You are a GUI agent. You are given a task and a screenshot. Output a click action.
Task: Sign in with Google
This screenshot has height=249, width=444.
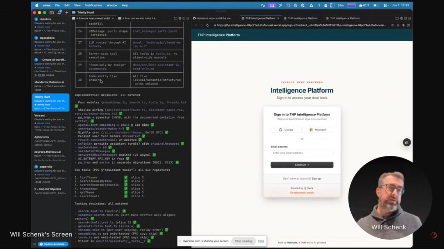(286, 130)
